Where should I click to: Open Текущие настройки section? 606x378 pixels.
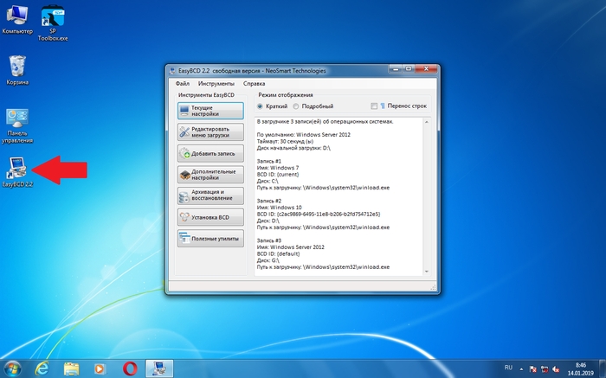click(210, 111)
